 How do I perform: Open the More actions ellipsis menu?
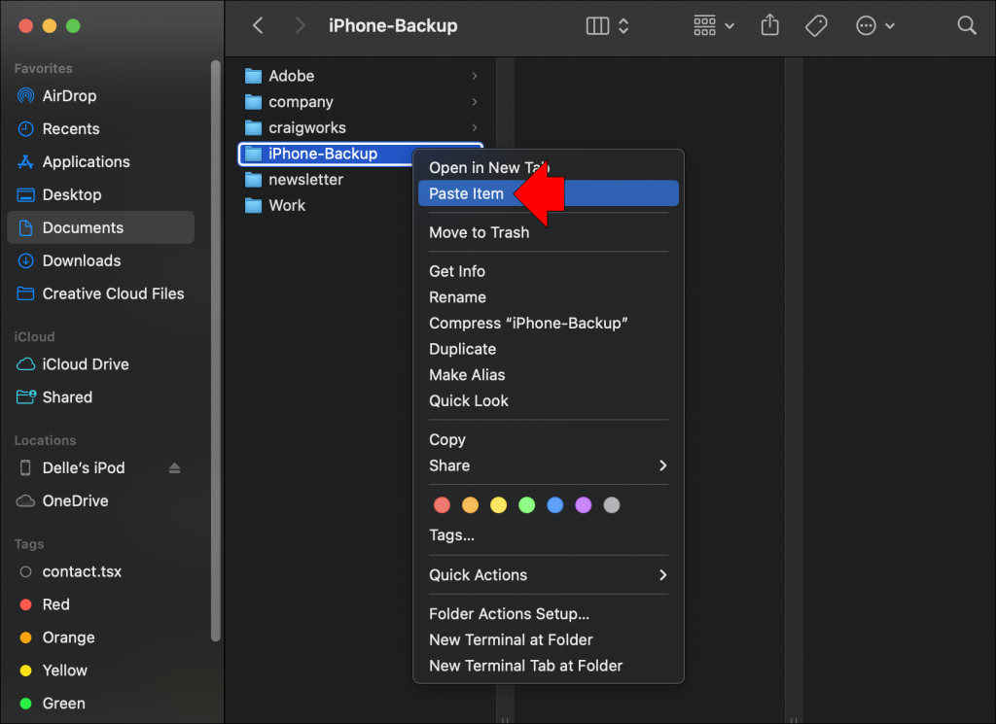(875, 25)
